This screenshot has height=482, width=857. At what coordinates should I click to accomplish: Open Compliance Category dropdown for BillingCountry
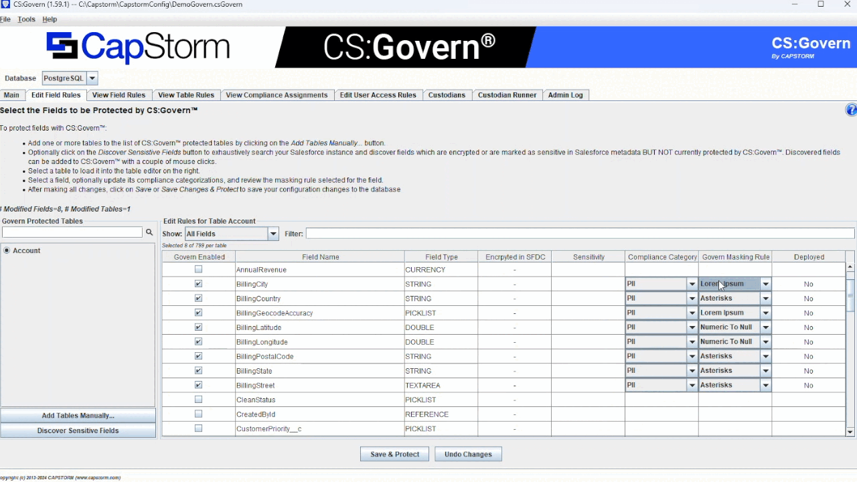(x=692, y=299)
